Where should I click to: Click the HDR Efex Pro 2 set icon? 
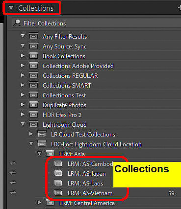33,115
